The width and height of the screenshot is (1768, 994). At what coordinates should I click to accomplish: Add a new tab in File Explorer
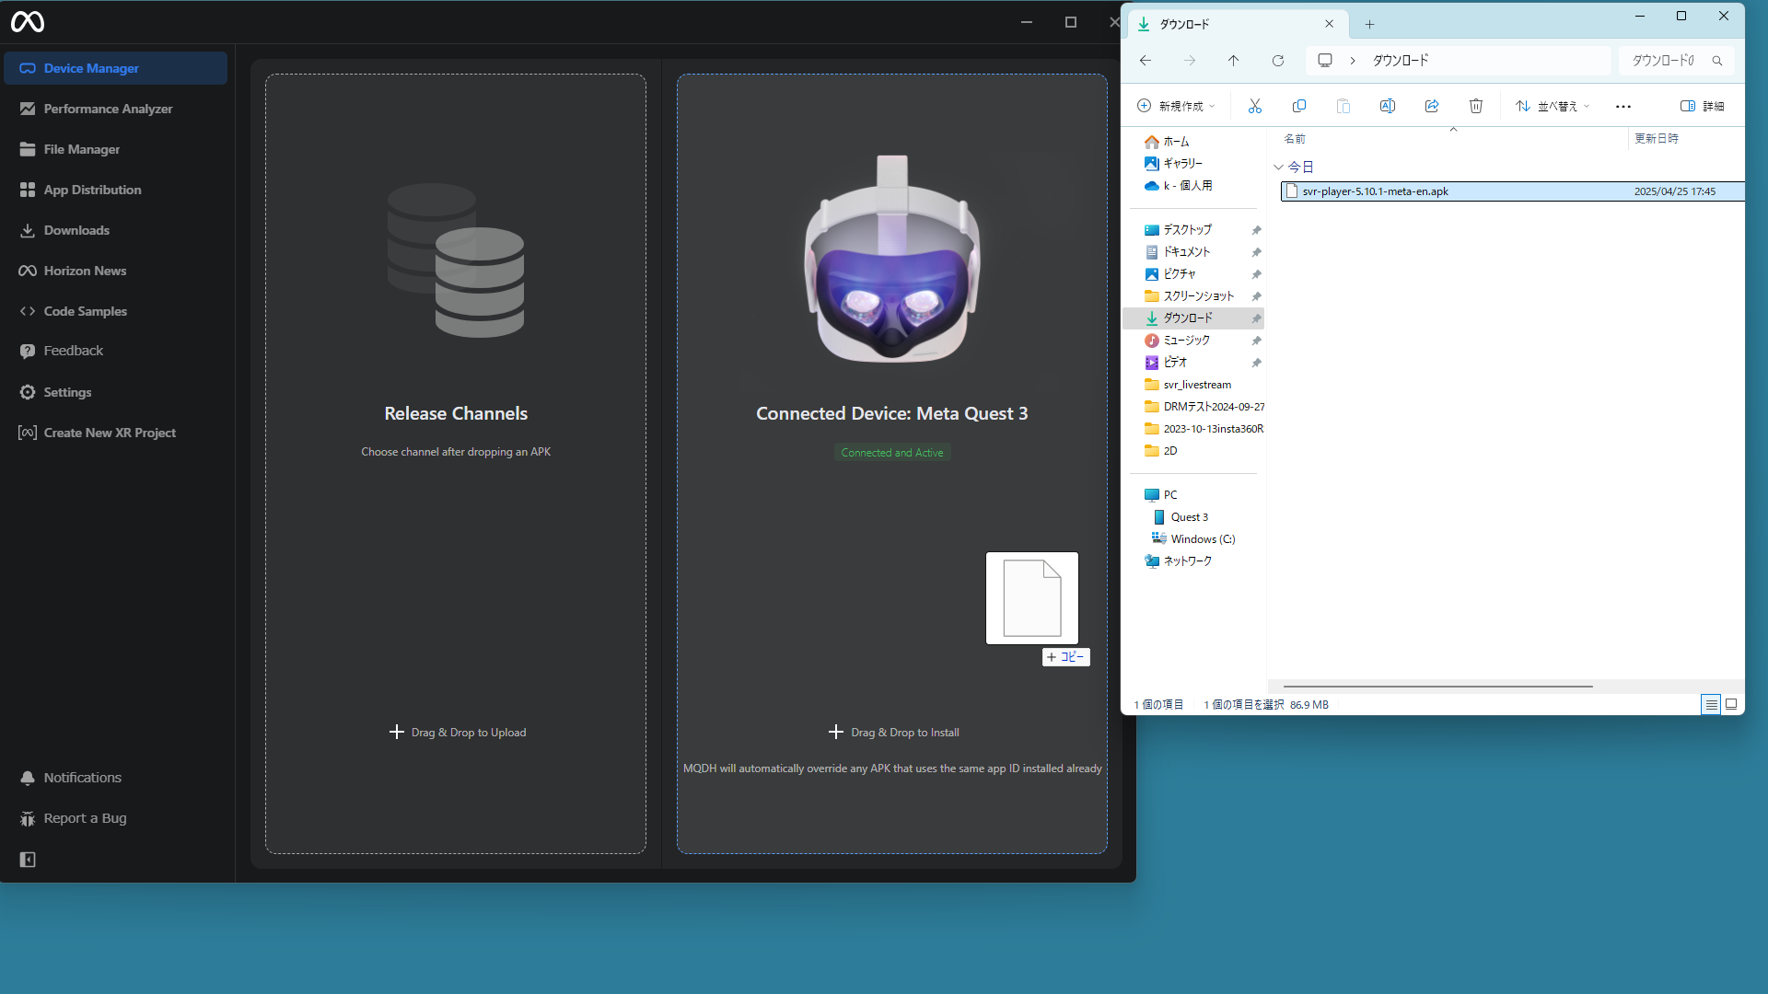(x=1369, y=25)
